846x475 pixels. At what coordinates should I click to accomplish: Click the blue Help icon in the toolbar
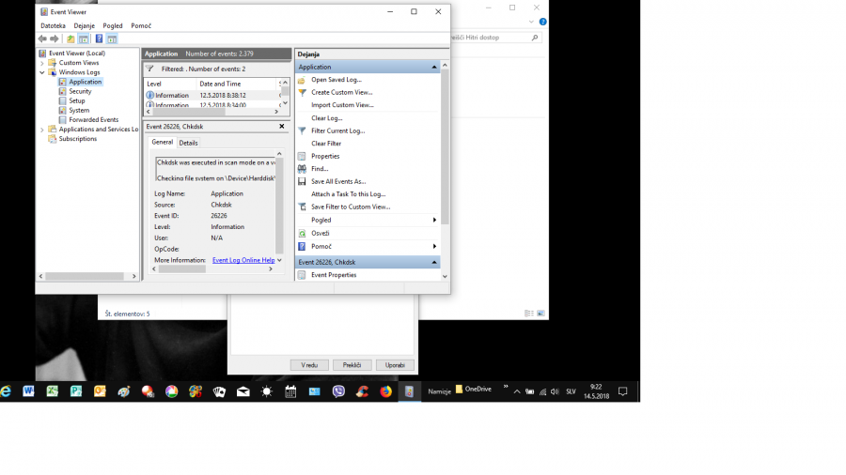coord(99,38)
